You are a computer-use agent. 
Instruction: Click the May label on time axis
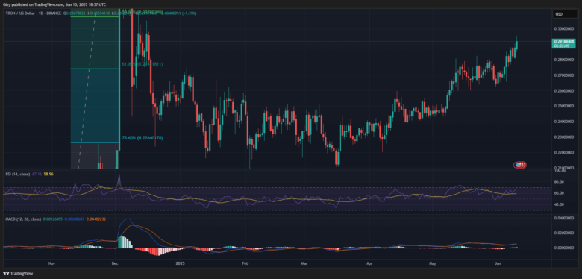pyautogui.click(x=433, y=263)
